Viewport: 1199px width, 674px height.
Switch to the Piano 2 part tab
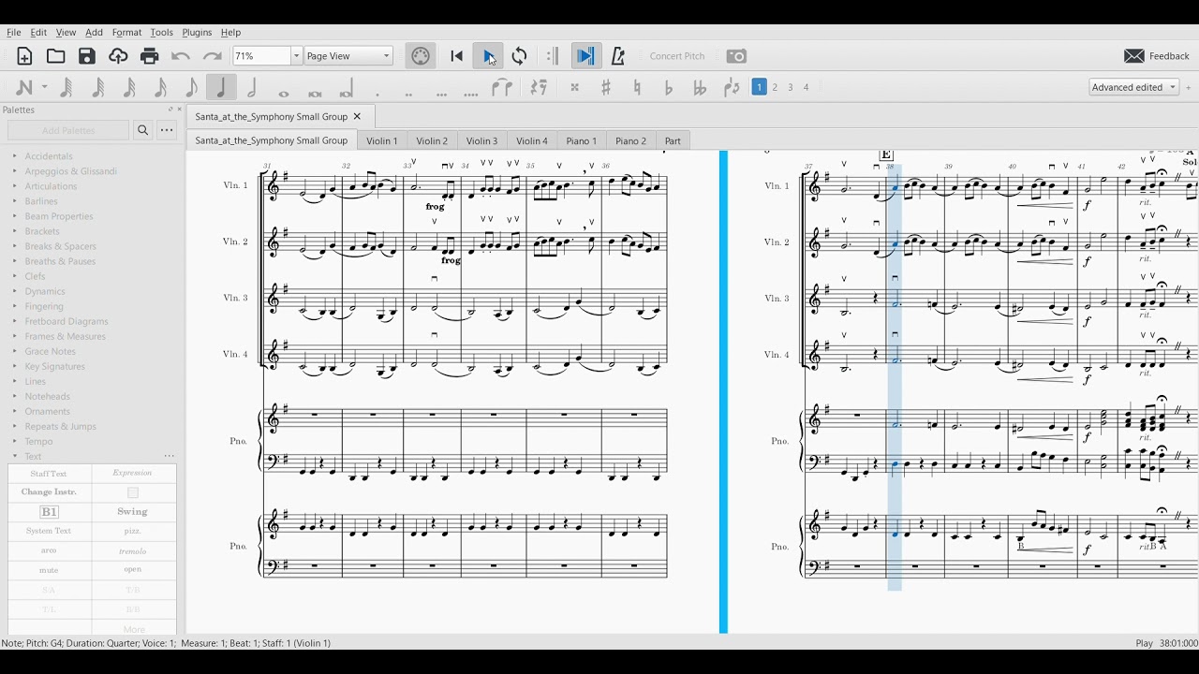point(630,140)
